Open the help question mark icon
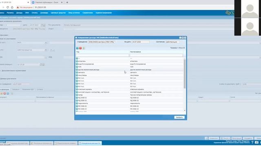Screen dimensions: 261x146 [x=252, y=142]
